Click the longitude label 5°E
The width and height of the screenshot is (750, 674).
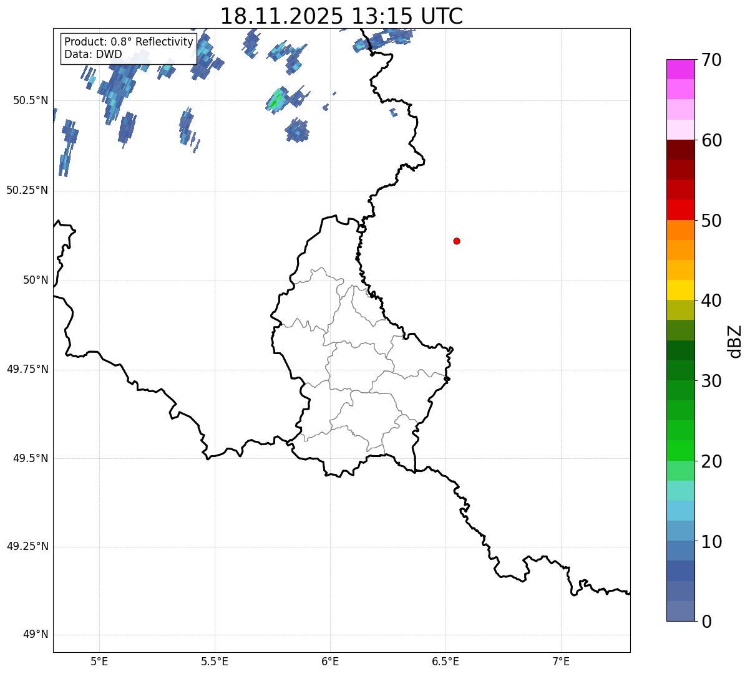(x=99, y=661)
